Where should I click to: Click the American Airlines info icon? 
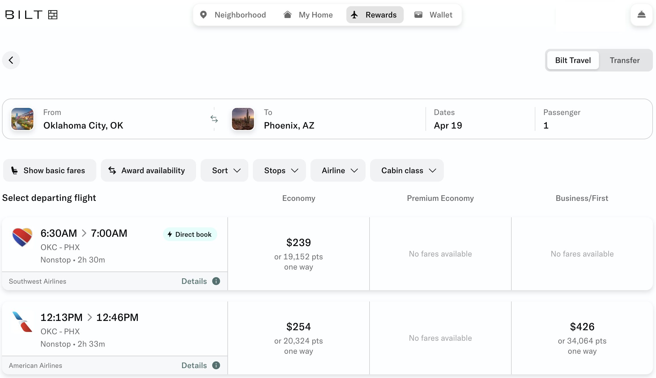(216, 365)
